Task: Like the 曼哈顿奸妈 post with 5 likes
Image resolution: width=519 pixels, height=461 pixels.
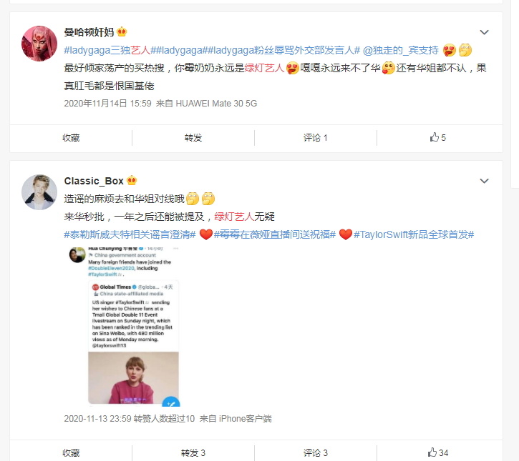Action: [x=437, y=137]
